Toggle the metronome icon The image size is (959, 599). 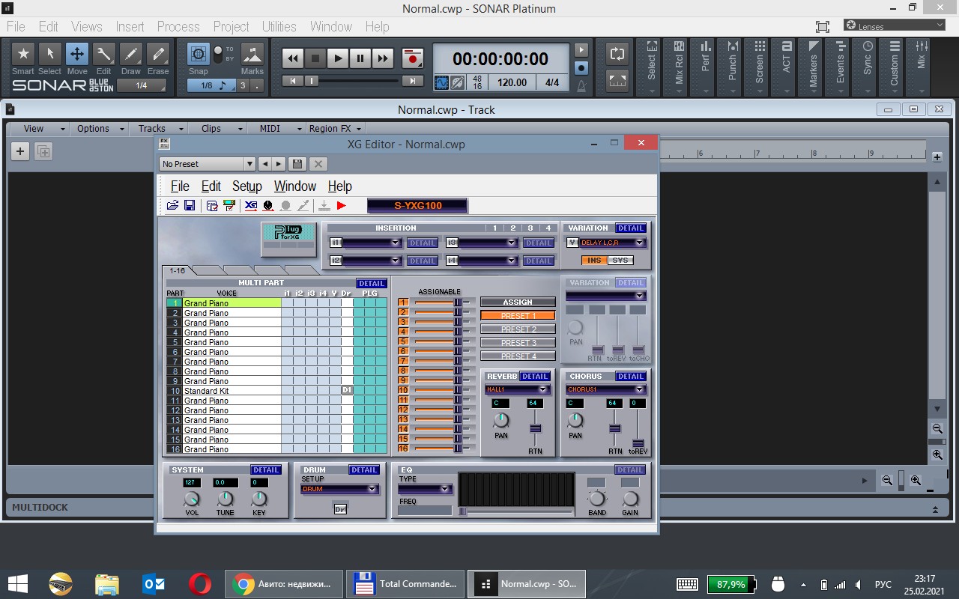tap(581, 85)
